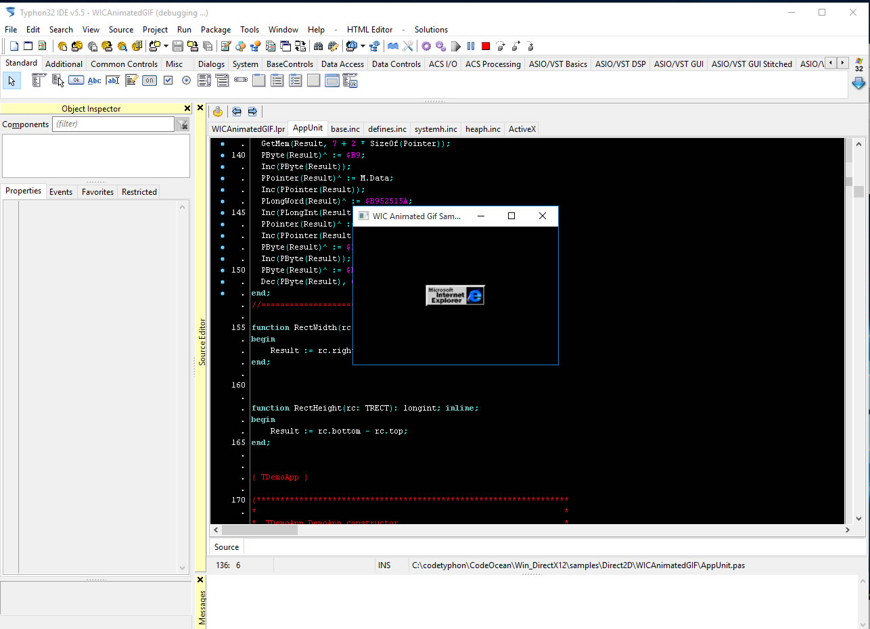Image resolution: width=870 pixels, height=629 pixels.
Task: Jump back in source editor history
Action: (x=236, y=112)
